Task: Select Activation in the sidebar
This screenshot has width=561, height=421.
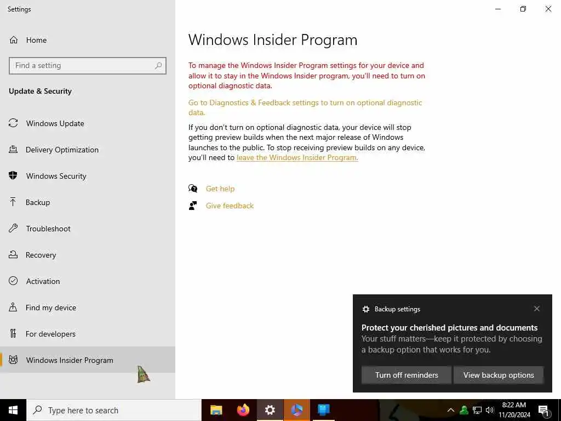Action: click(88, 281)
